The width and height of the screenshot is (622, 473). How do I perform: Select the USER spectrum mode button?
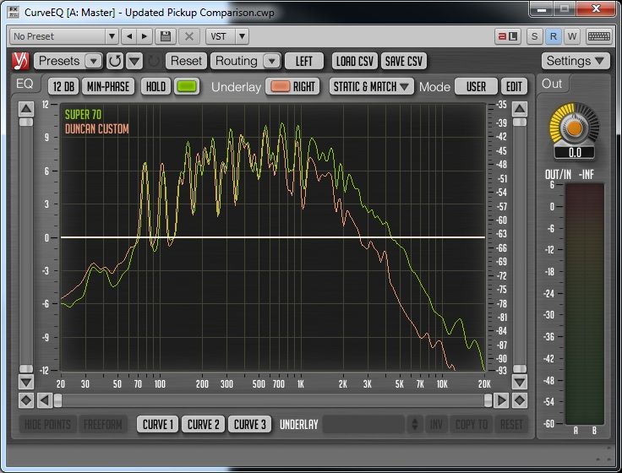(x=476, y=86)
